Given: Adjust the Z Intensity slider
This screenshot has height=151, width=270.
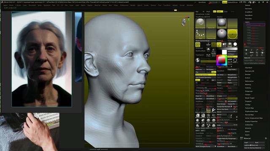Looking at the screenshot, I should pos(205,88).
